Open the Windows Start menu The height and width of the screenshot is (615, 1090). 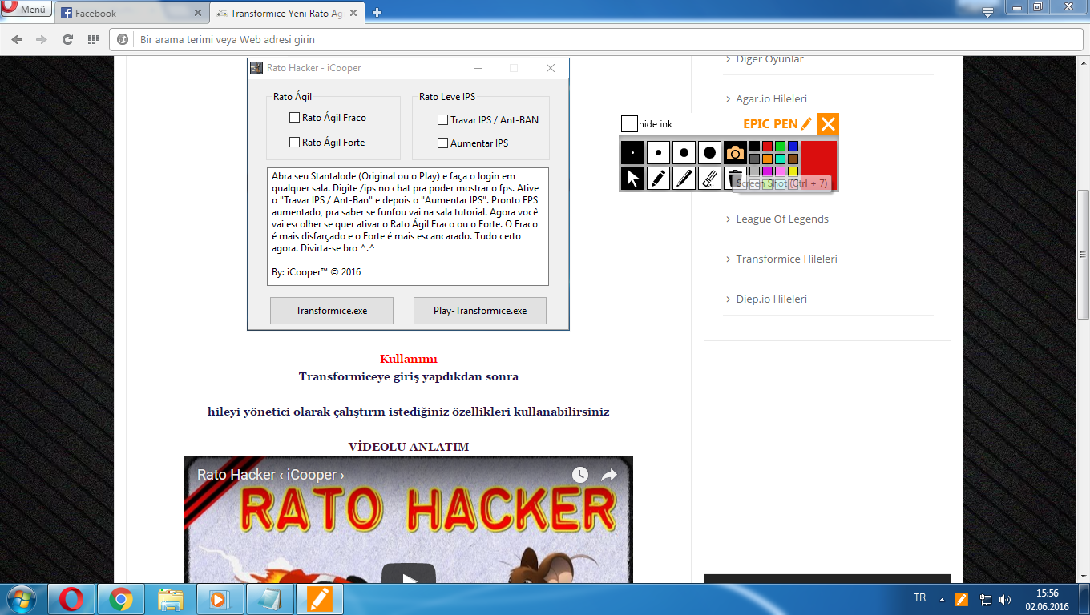click(20, 599)
